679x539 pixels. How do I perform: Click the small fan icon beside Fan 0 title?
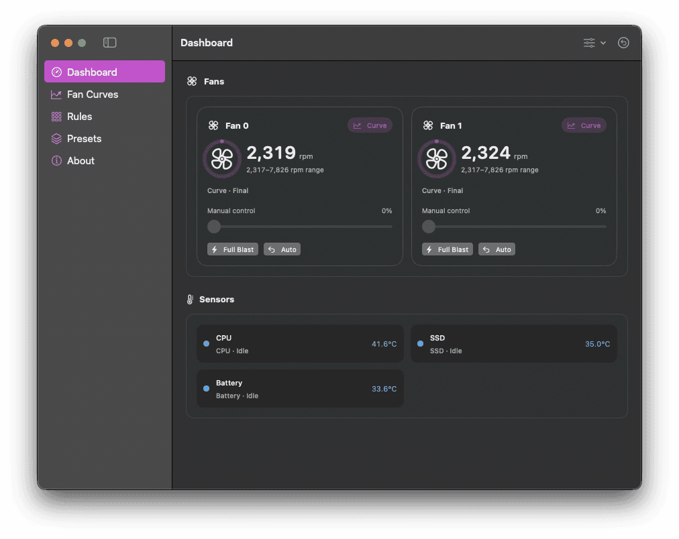point(213,125)
